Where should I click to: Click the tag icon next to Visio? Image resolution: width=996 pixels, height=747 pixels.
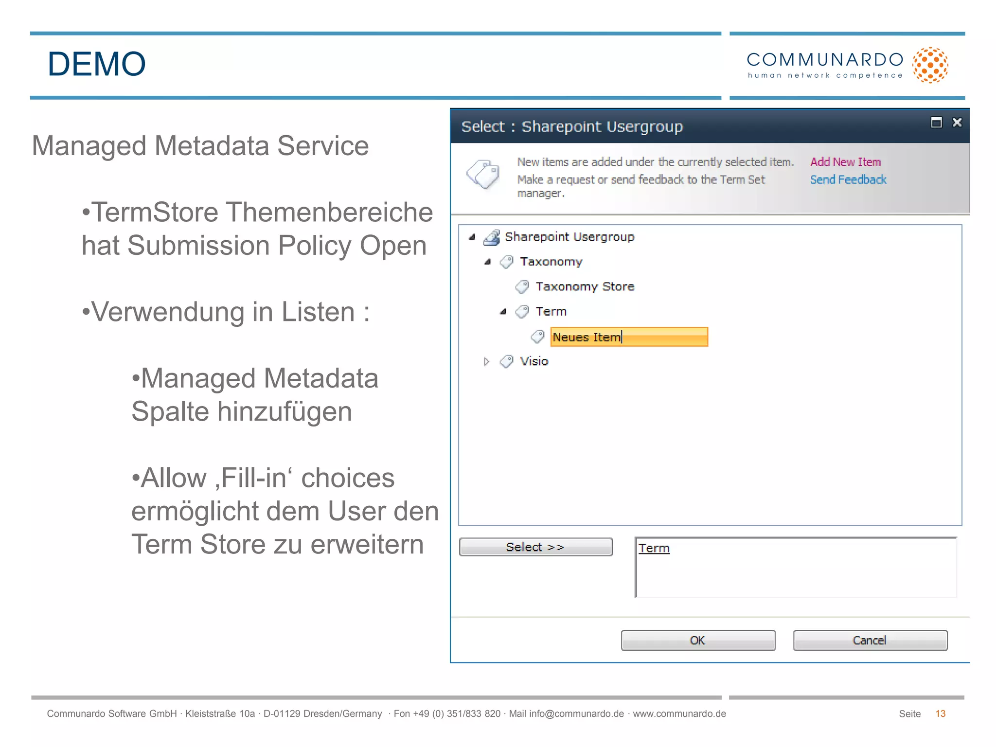coord(506,361)
